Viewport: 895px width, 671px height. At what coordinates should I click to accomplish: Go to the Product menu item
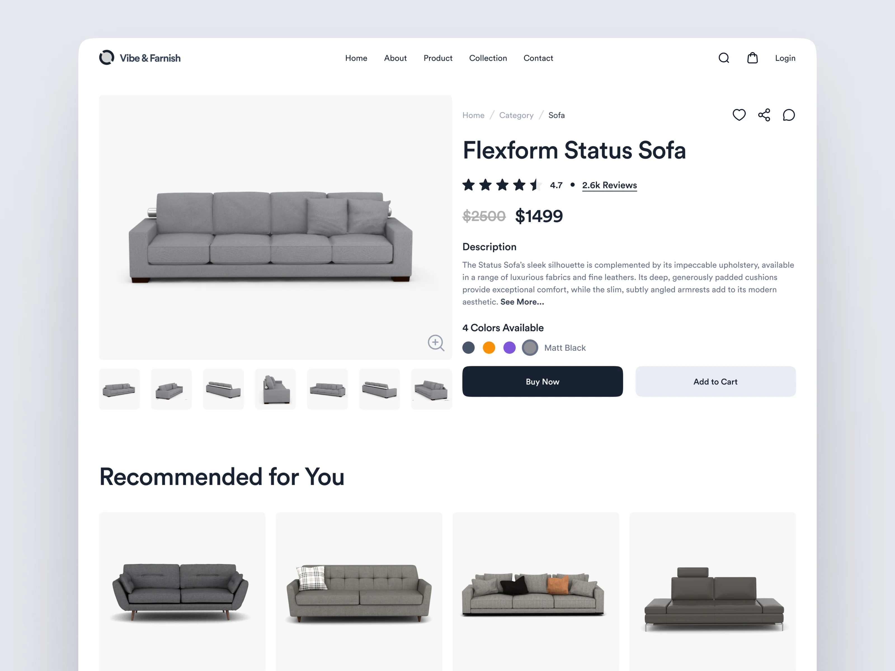[438, 58]
